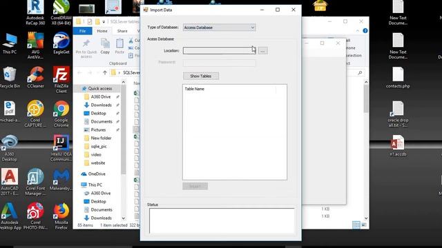This screenshot has width=442, height=248.
Task: Open the This PC desktop icon
Action: point(10,44)
